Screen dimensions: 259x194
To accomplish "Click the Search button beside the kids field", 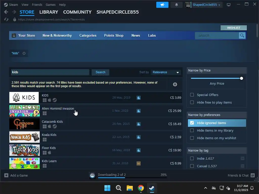I will point(100,72).
